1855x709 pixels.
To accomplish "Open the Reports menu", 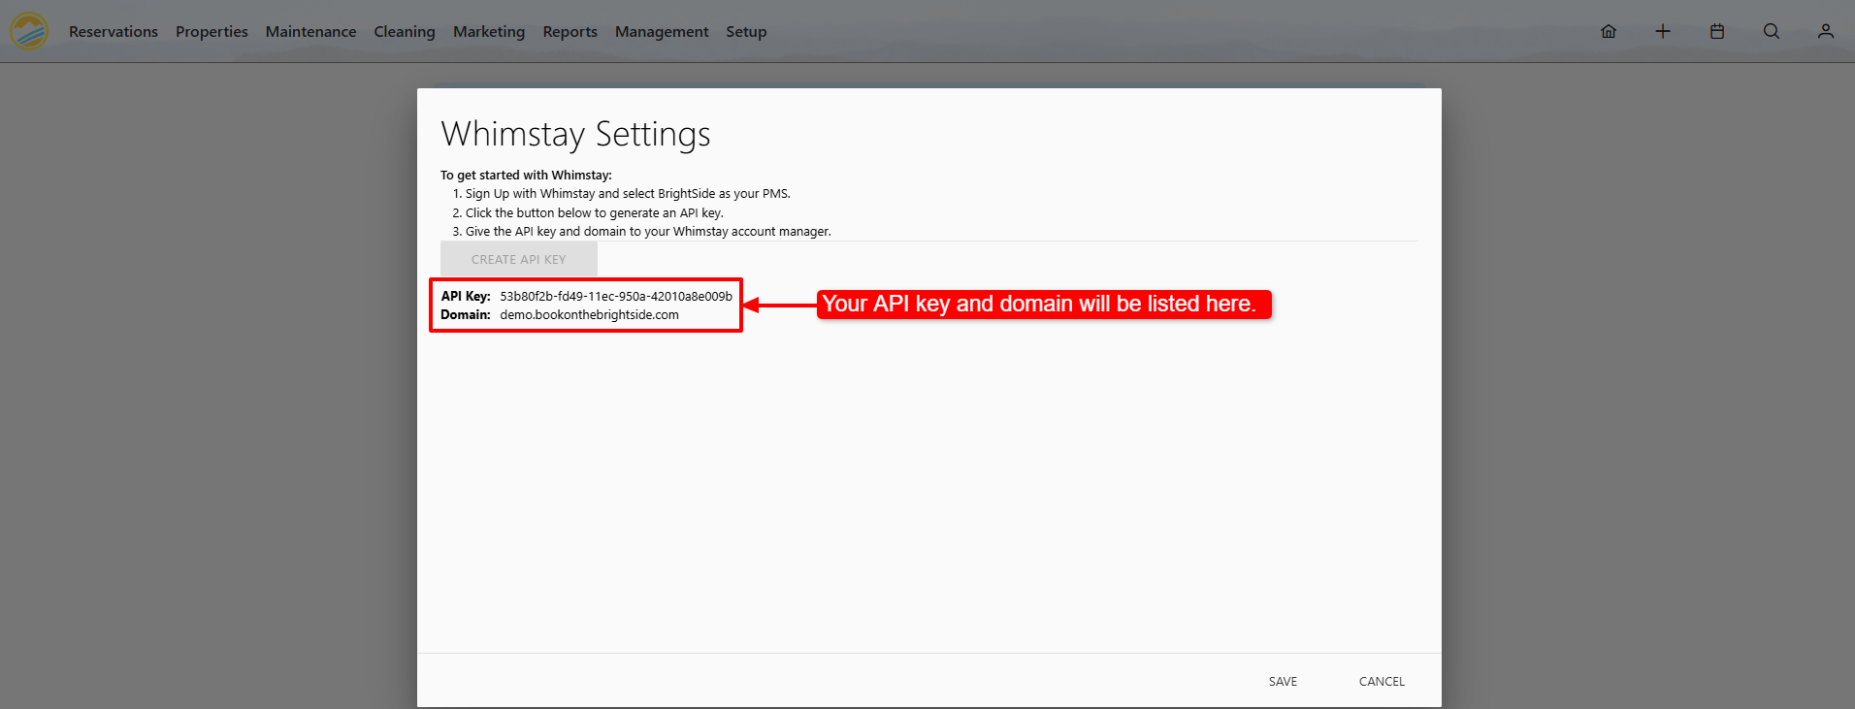I will 570,31.
